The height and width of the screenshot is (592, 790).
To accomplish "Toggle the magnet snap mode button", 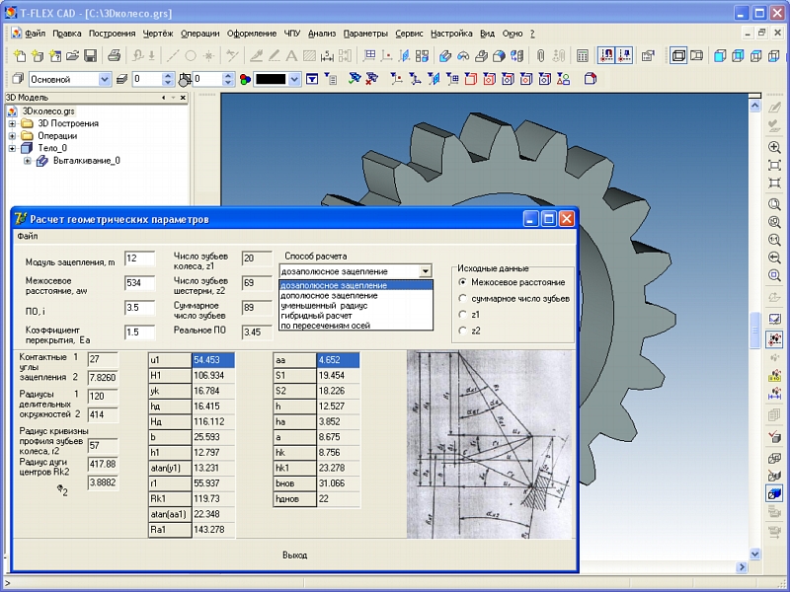I will [606, 55].
